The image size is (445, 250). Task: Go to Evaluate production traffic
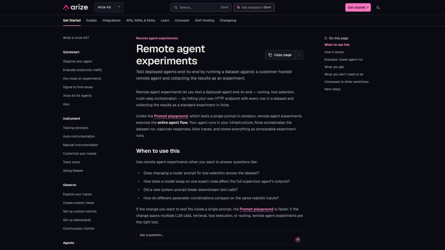click(x=82, y=70)
